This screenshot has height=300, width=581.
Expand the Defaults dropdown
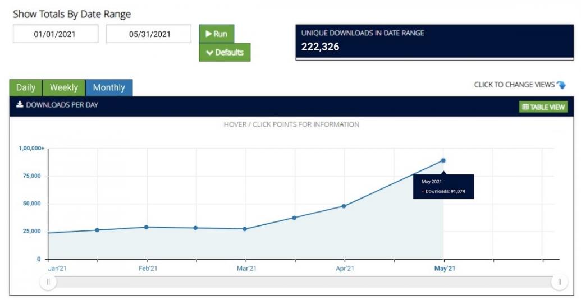(225, 52)
